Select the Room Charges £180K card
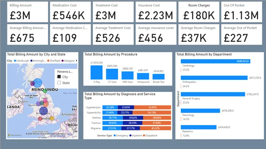This screenshot has height=149, width=266. click(x=199, y=12)
